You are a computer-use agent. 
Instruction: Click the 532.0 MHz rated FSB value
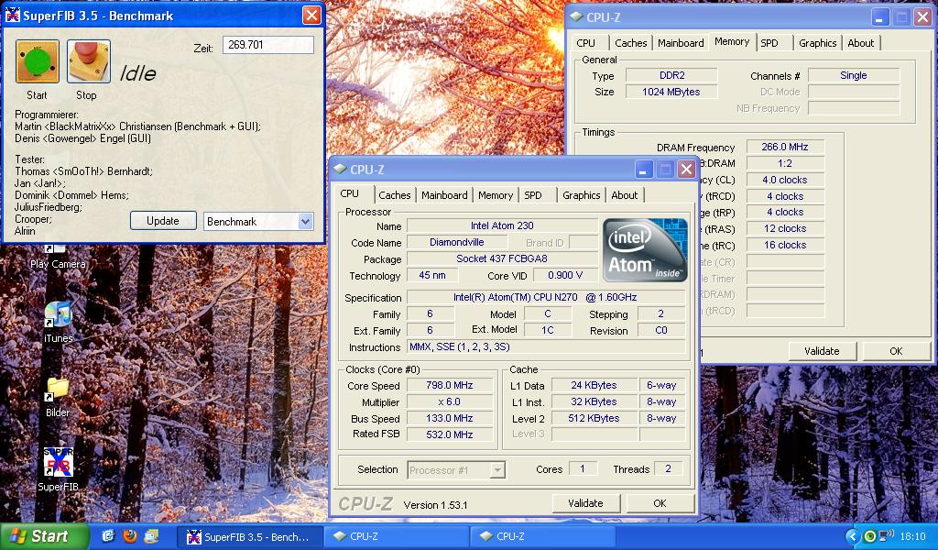click(449, 434)
